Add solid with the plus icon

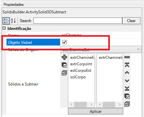click(64, 57)
